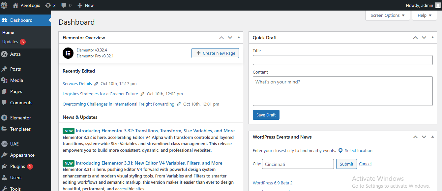The width and height of the screenshot is (442, 191).
Task: Click the admin avatar in the top bar
Action: click(437, 5)
